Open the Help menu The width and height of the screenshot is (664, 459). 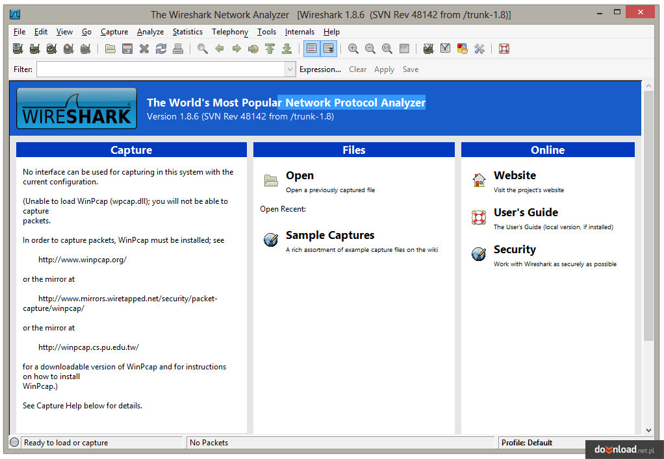pyautogui.click(x=331, y=32)
